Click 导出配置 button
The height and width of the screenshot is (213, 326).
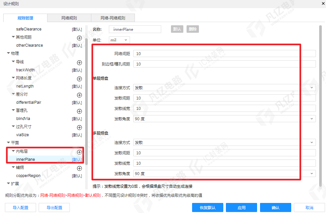(x=54, y=207)
